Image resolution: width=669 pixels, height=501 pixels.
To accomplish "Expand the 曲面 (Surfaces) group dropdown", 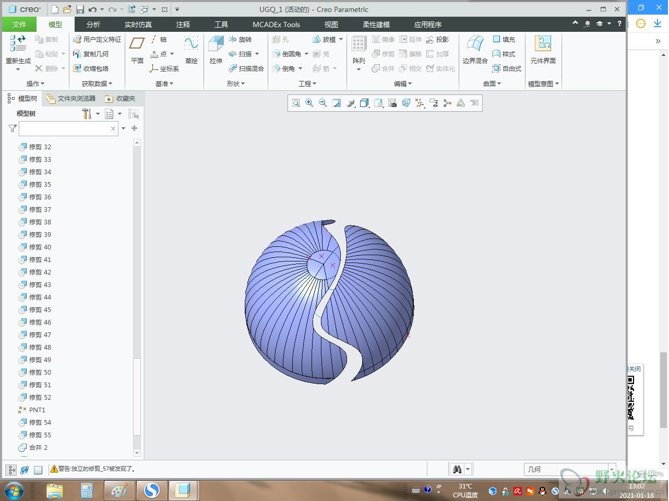I will [492, 83].
